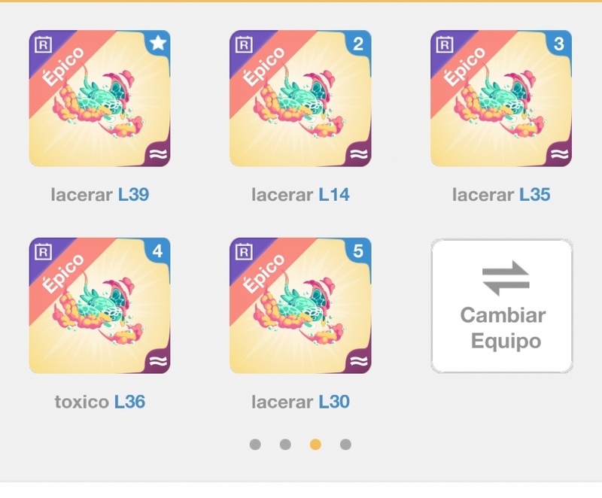Click the wave element icon on toxico L36
Viewport: 602px width, 498px height.
click(158, 361)
